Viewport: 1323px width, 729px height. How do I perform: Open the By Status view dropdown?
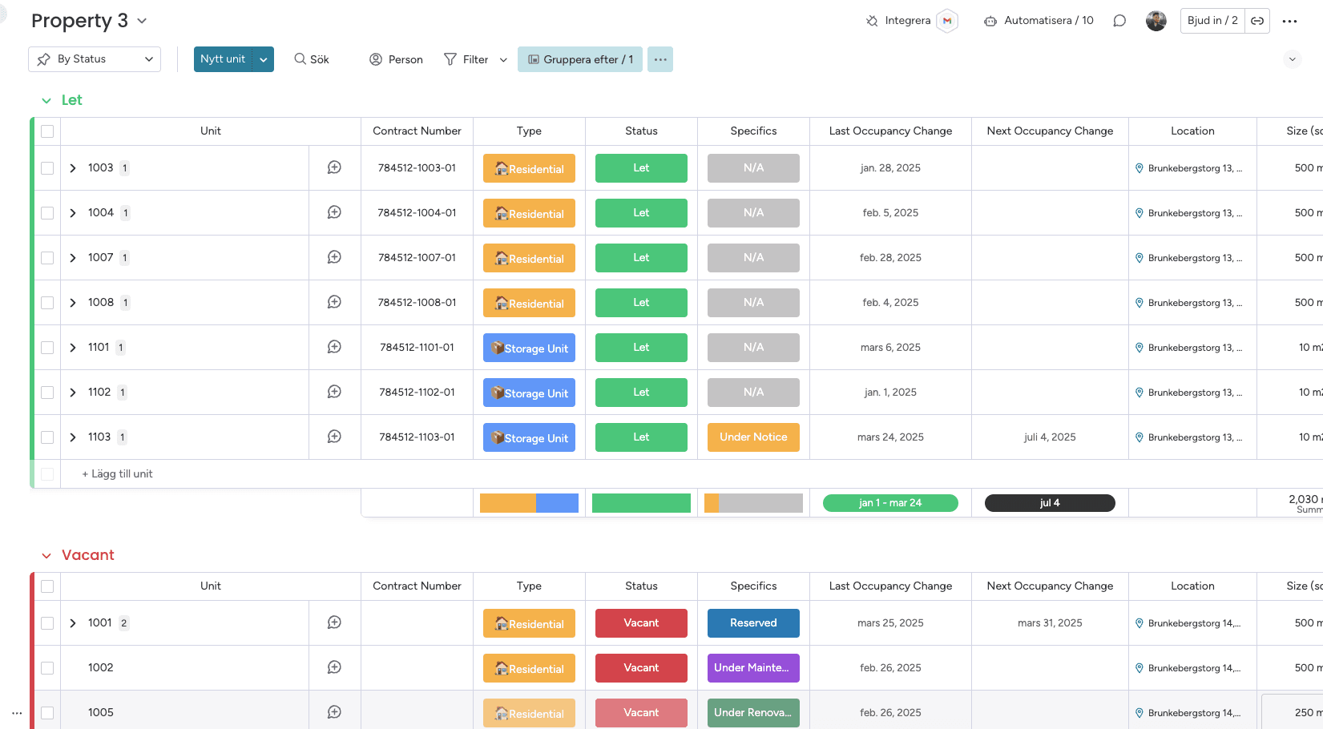coord(95,59)
